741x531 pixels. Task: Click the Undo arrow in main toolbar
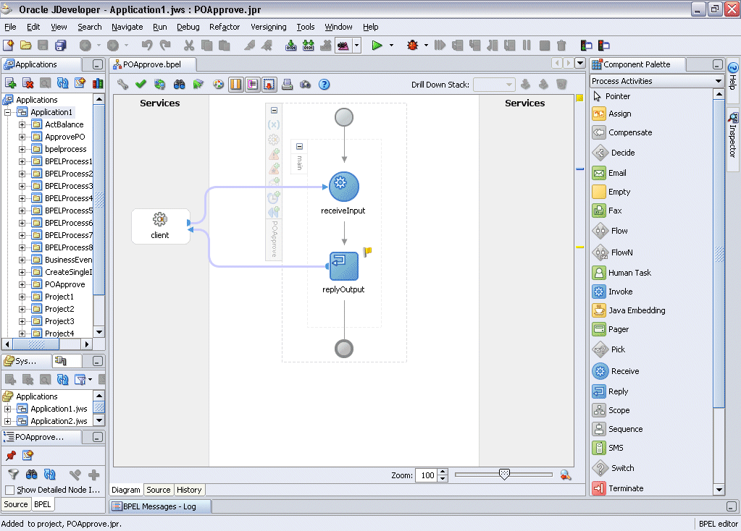click(147, 46)
